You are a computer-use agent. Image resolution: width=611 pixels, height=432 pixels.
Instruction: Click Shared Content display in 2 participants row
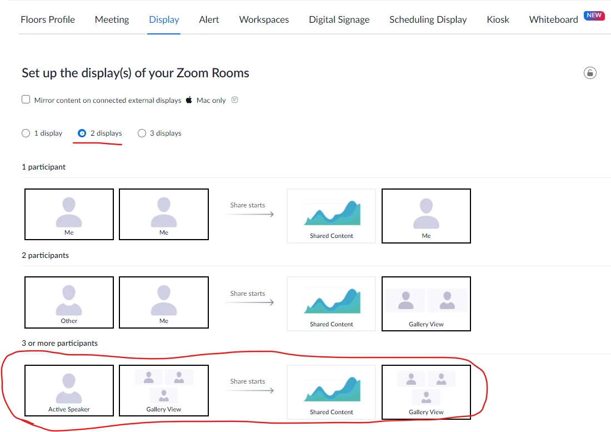(331, 304)
